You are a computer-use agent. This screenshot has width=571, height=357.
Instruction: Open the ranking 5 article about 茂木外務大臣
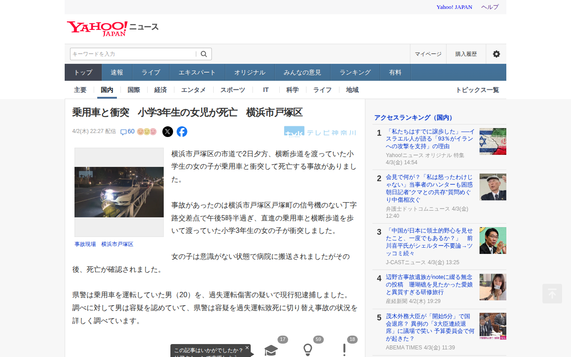tap(430, 328)
